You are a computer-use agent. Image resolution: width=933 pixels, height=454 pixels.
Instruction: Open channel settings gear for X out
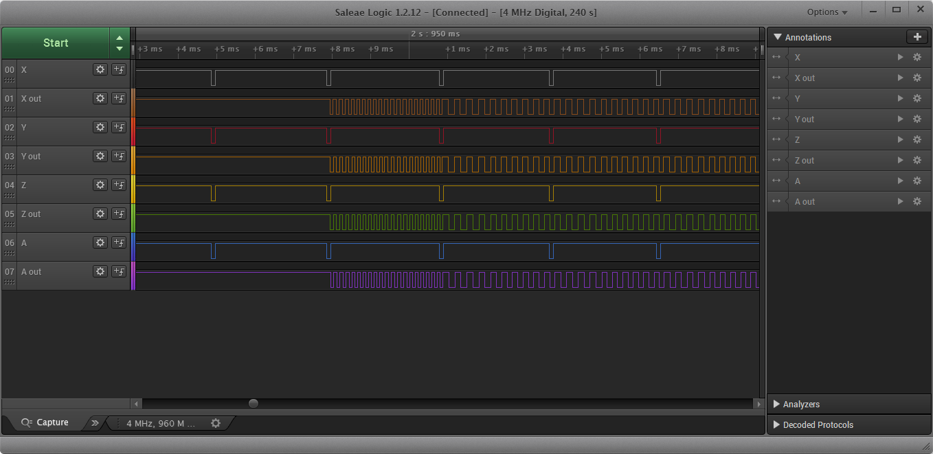pos(100,98)
